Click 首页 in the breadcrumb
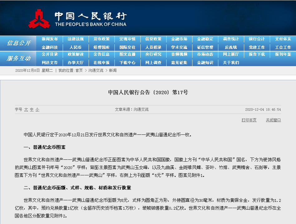The image size is (296, 224). [x=79, y=71]
